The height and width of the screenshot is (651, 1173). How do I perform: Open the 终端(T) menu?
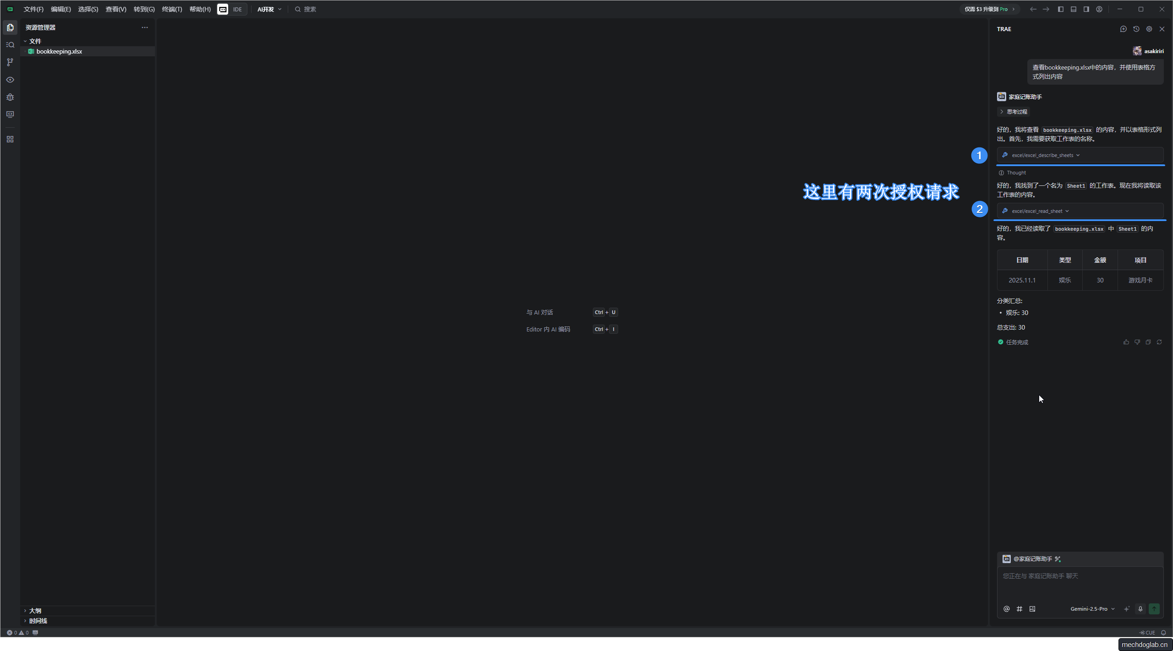[172, 9]
